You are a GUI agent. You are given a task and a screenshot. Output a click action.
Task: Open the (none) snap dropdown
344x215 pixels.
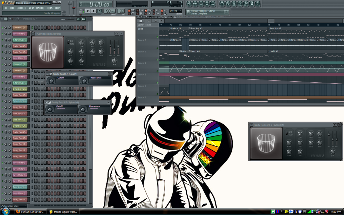(x=175, y=11)
